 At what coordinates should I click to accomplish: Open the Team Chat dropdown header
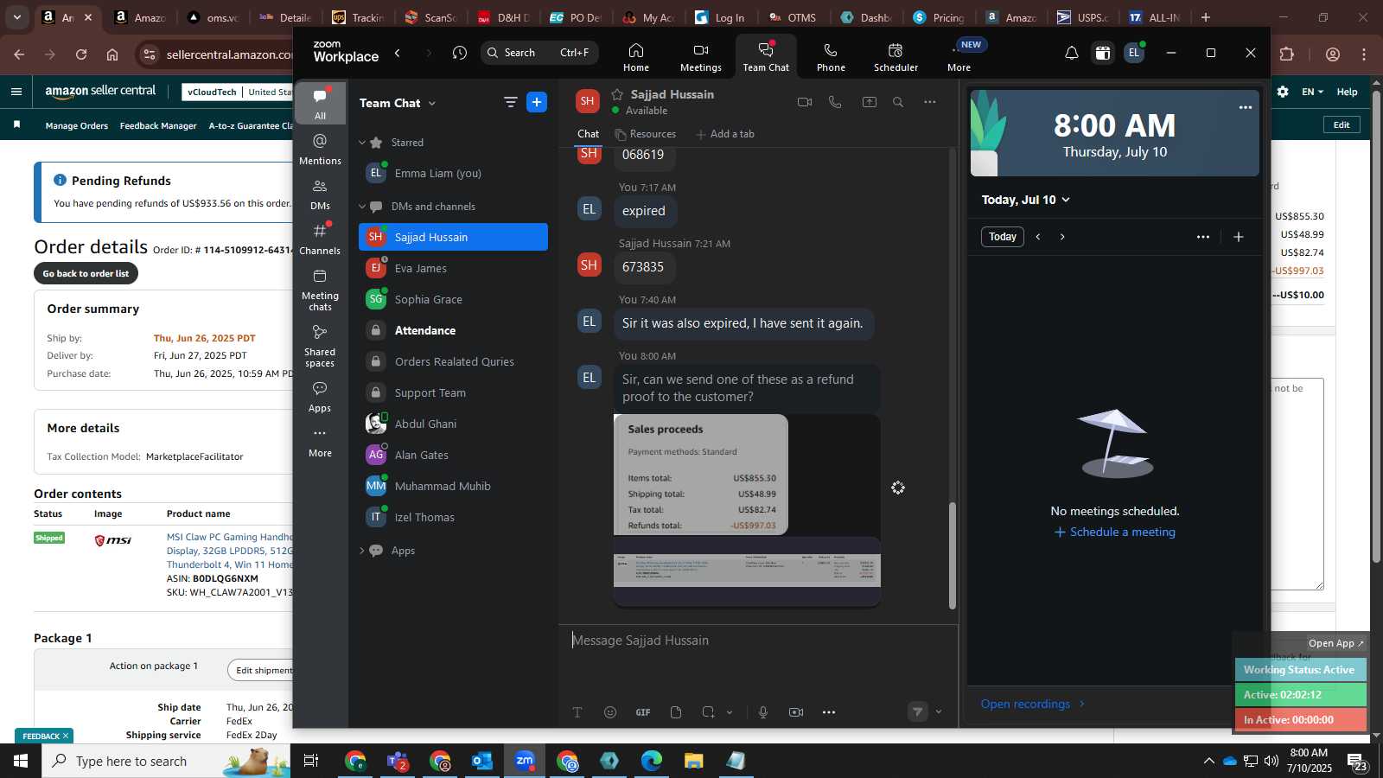pos(398,103)
